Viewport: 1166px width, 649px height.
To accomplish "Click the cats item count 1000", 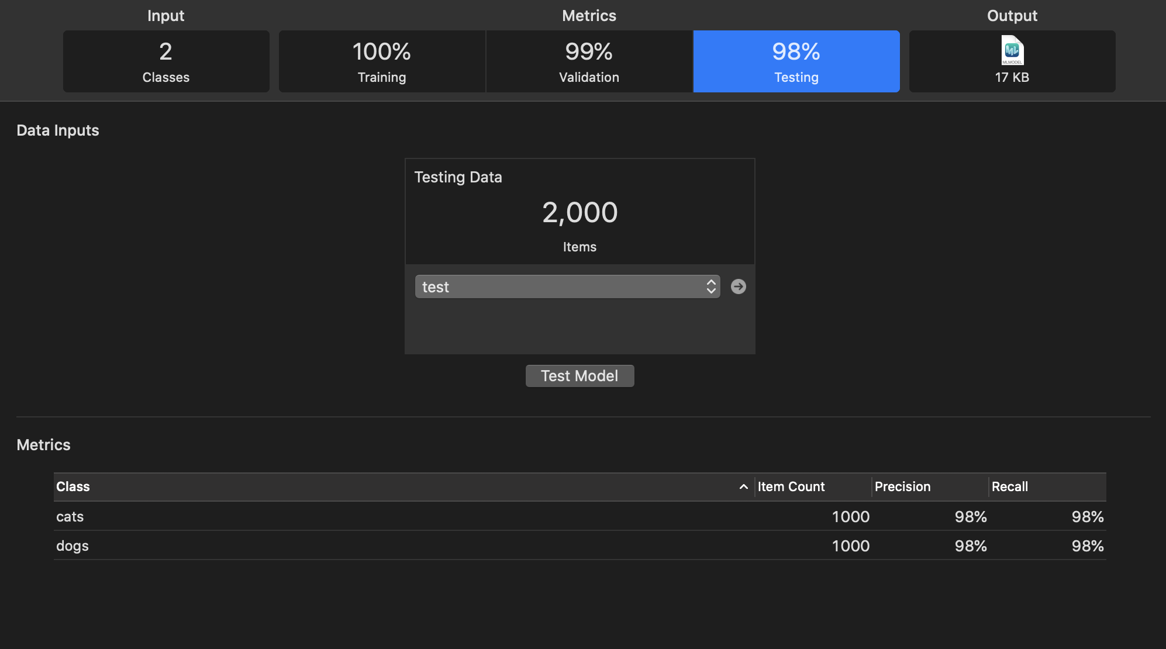I will click(850, 517).
